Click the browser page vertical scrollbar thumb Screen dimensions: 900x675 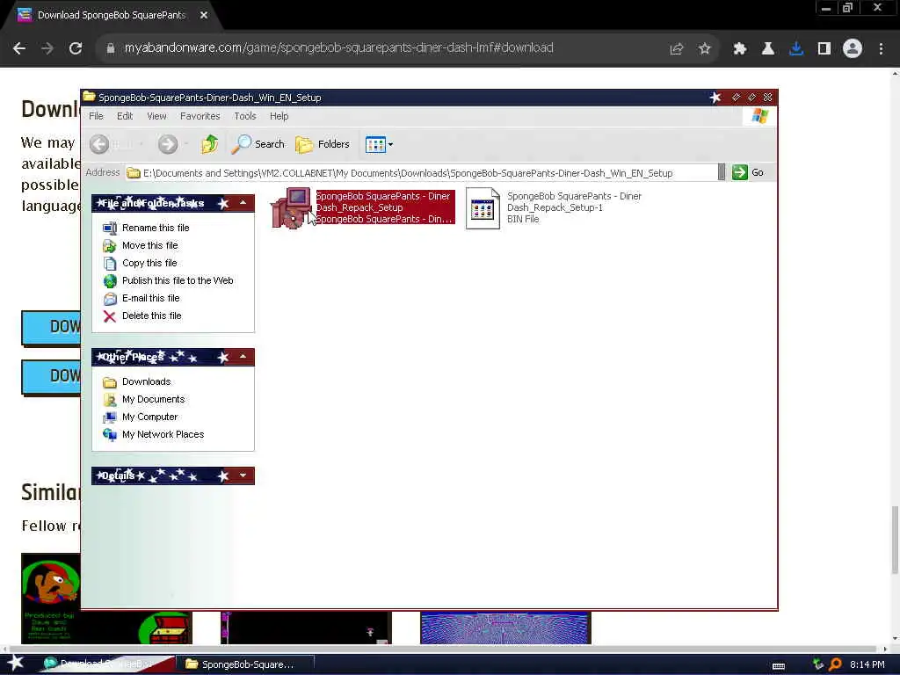[895, 539]
